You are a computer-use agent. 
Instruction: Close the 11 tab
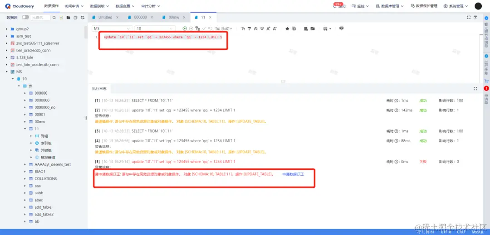tap(211, 18)
